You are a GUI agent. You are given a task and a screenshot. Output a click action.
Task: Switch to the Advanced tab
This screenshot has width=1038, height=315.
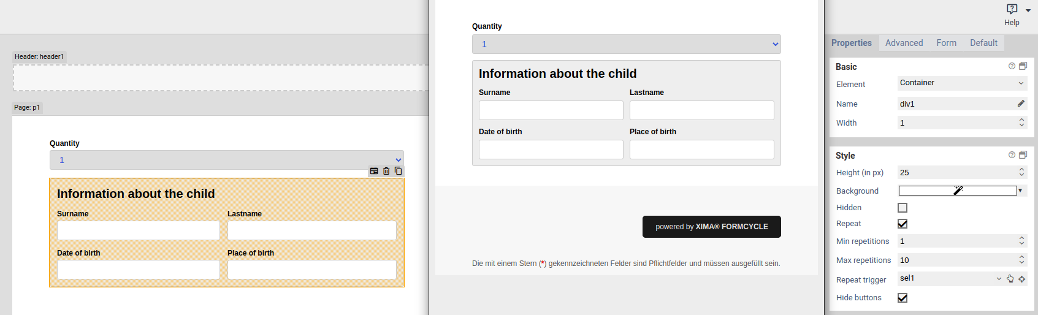tap(904, 43)
